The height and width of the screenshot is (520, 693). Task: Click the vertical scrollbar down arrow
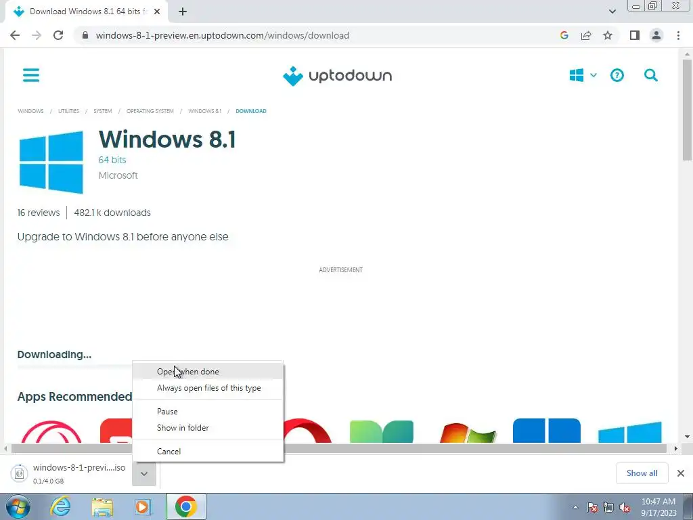click(687, 437)
